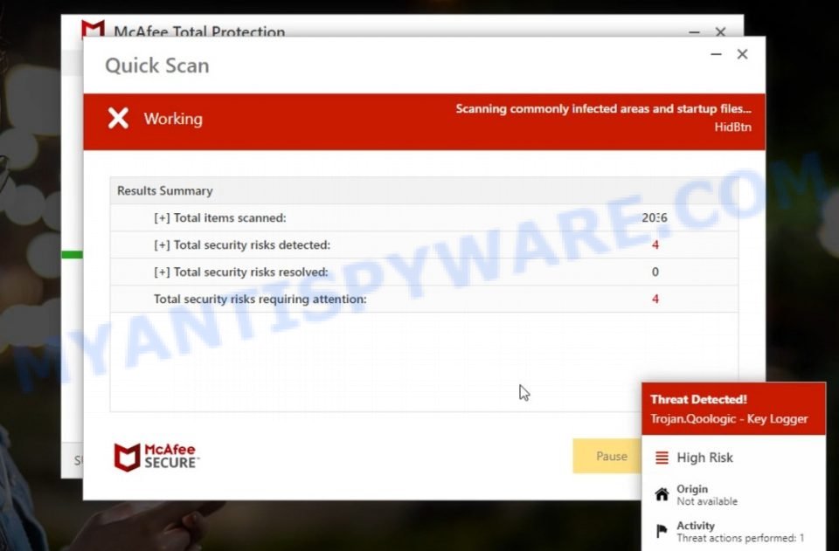Close the Quick Scan window
839x551 pixels.
point(742,54)
